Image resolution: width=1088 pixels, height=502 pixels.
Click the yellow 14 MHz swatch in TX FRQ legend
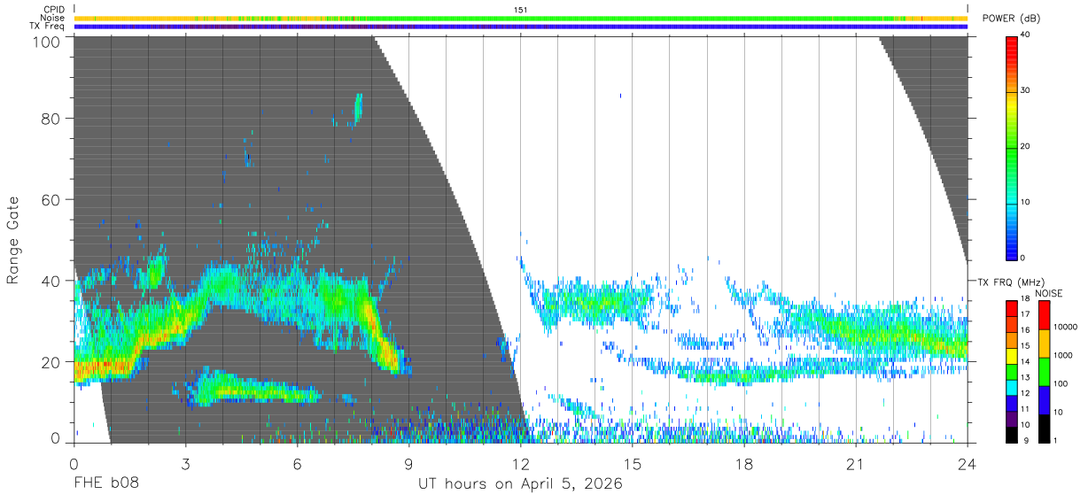coord(1011,357)
